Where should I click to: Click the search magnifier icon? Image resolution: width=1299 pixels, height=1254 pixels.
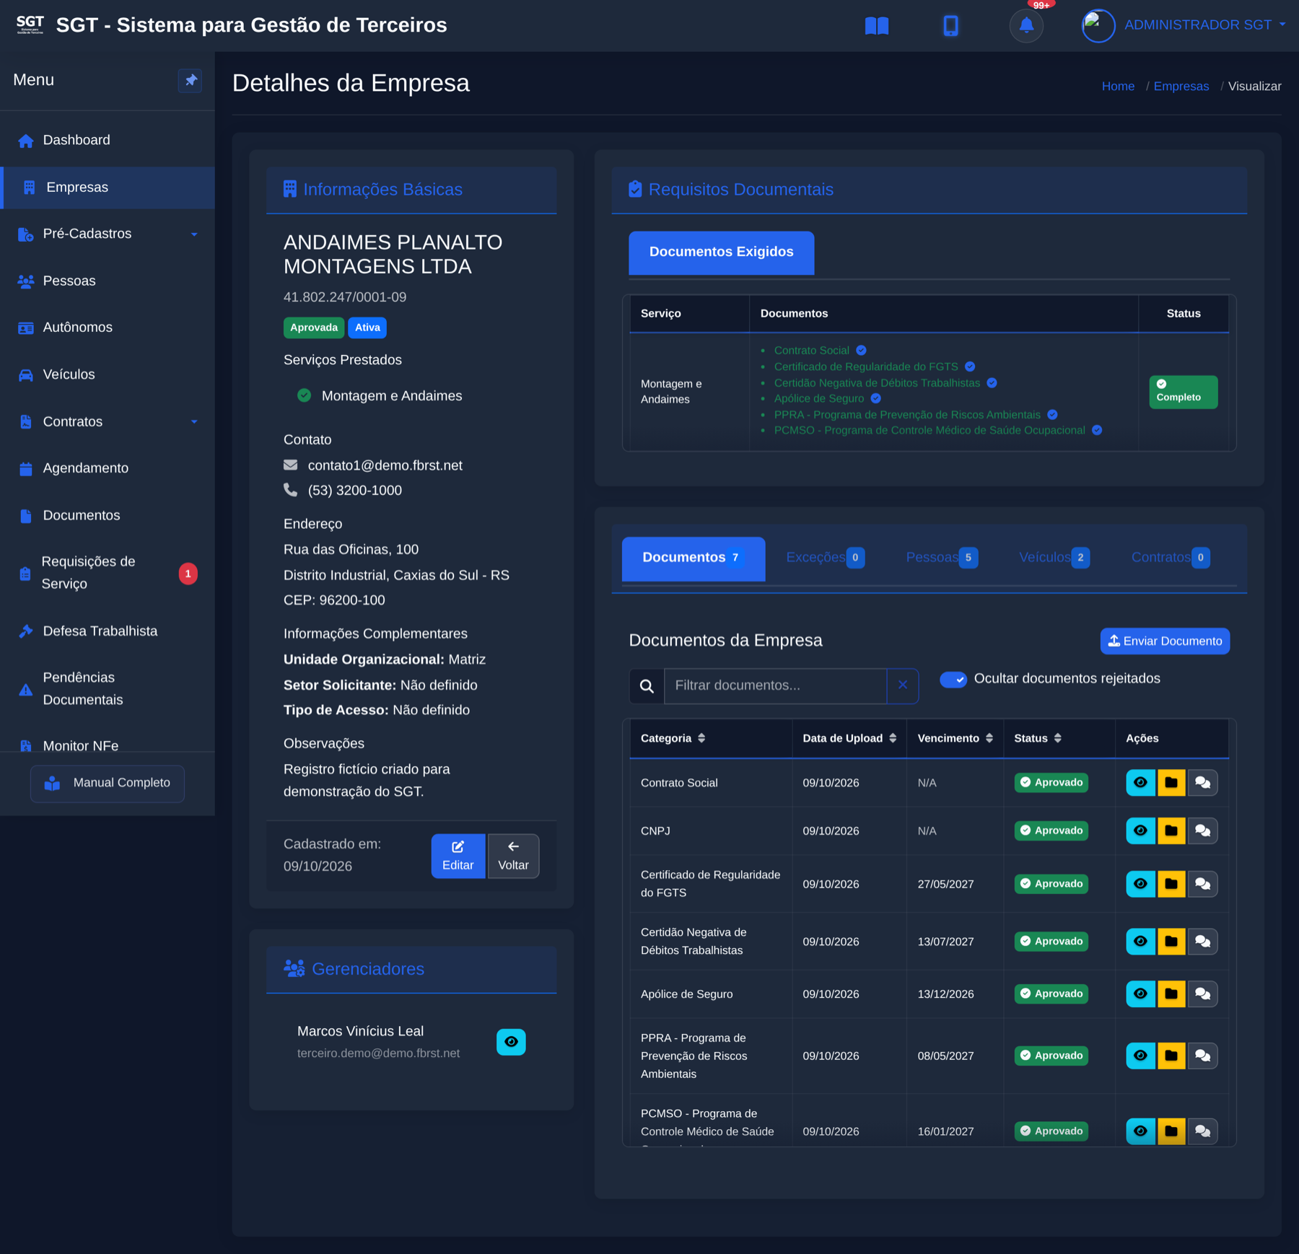tap(647, 686)
